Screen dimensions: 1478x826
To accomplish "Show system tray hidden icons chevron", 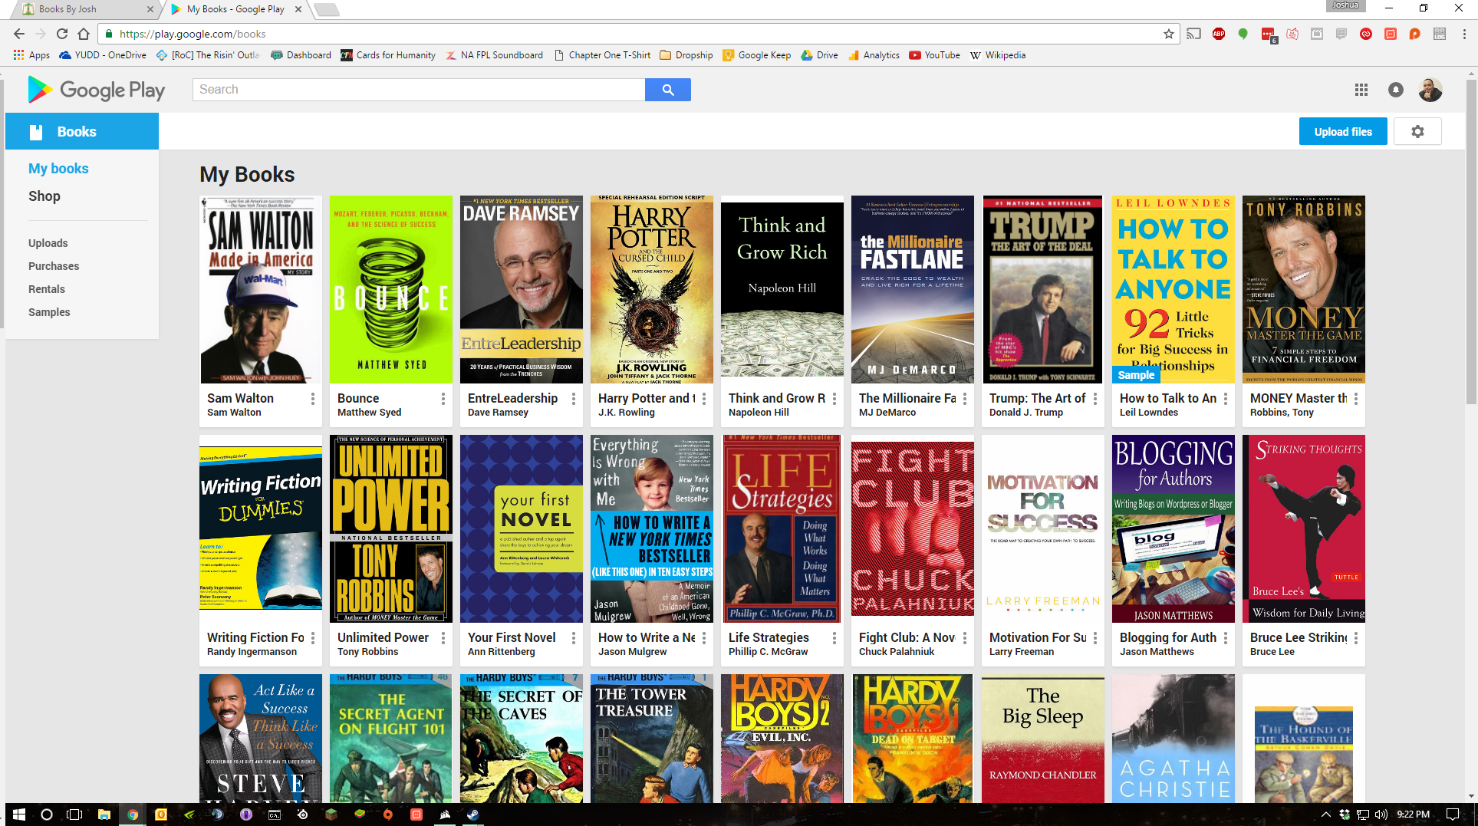I will [1326, 814].
